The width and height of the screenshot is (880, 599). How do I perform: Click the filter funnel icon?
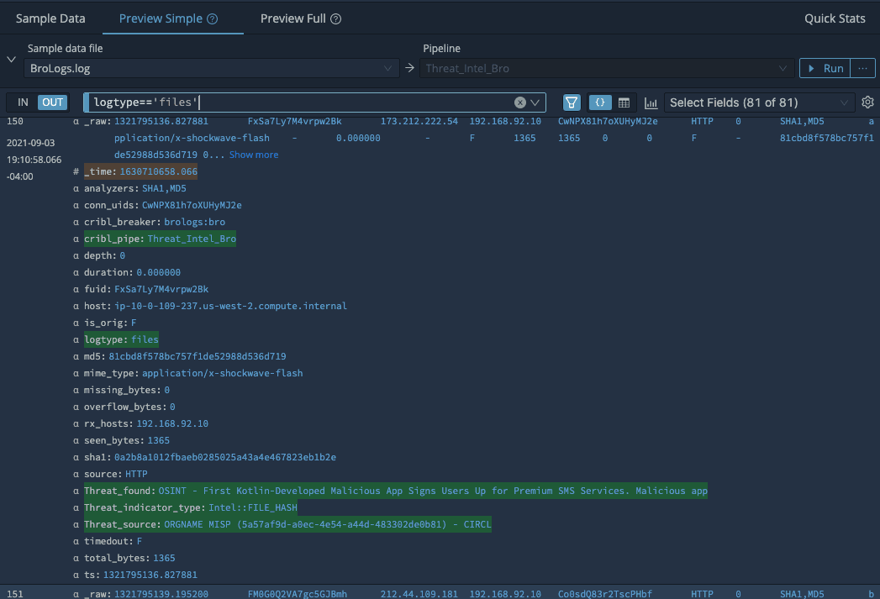[572, 102]
